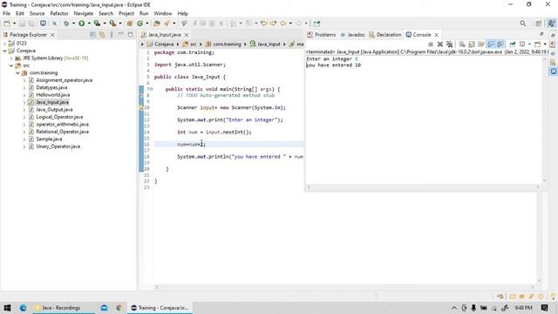Screen dimensions: 558x314
Task: Click the Java perspective icon at far right
Action: click(551, 24)
